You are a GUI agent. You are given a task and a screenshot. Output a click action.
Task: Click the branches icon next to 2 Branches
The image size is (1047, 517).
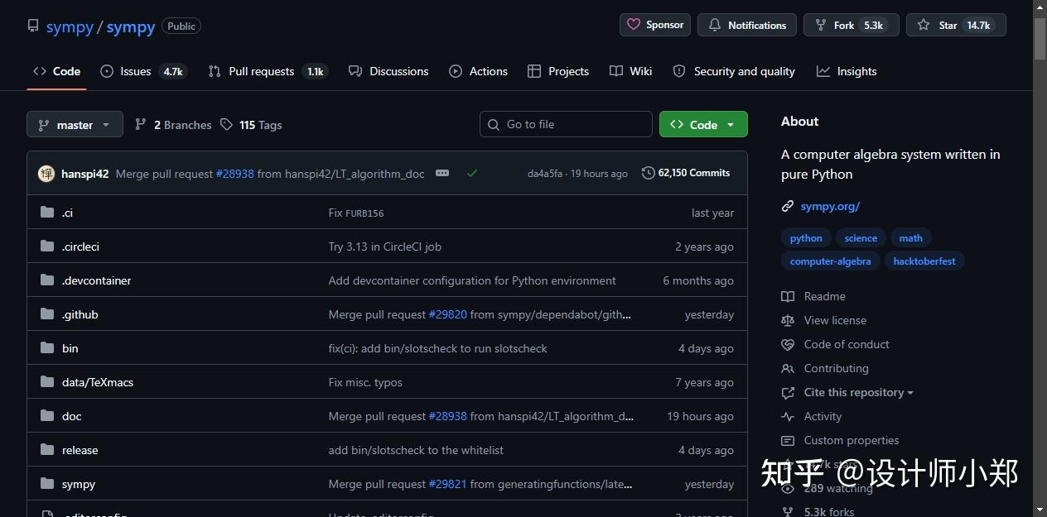click(x=141, y=125)
